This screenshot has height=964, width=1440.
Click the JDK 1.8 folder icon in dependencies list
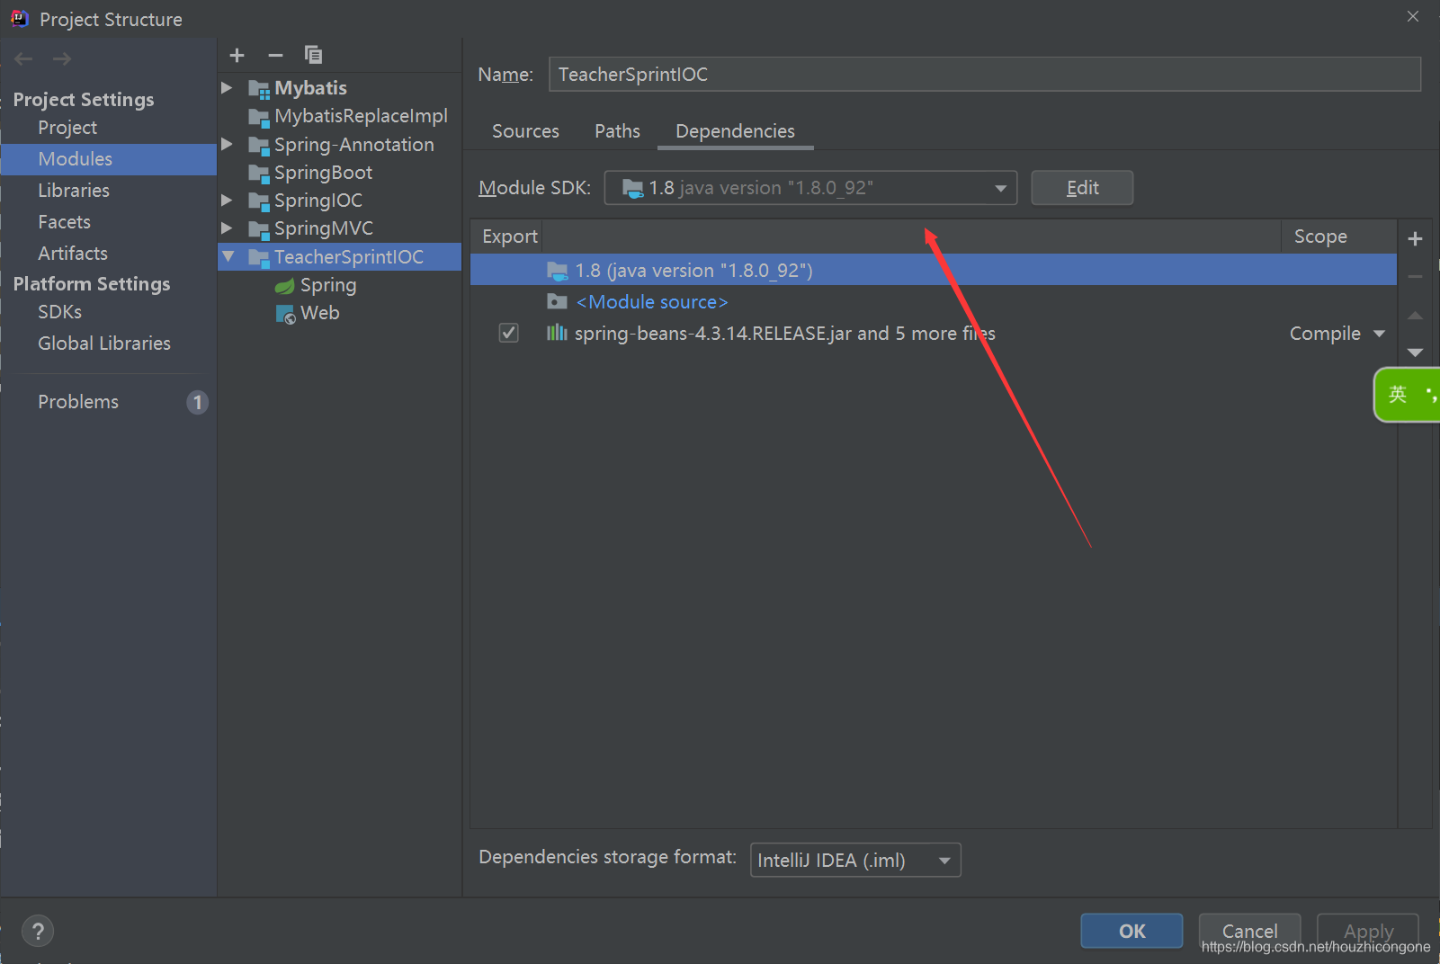point(558,271)
